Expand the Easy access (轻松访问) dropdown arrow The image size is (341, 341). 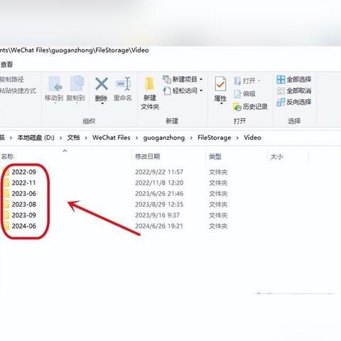point(201,91)
